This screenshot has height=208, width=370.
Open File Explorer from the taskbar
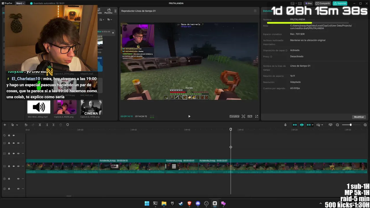pos(164,203)
